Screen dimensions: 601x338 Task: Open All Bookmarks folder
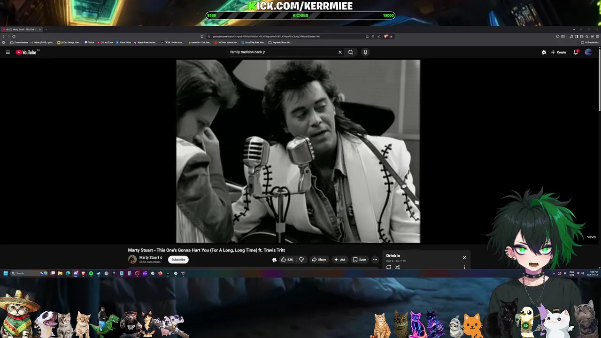(590, 42)
